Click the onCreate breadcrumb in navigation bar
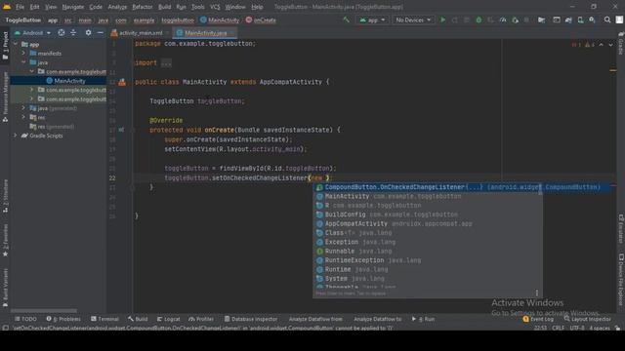 (x=261, y=19)
